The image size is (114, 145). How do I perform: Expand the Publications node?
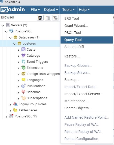(18, 87)
